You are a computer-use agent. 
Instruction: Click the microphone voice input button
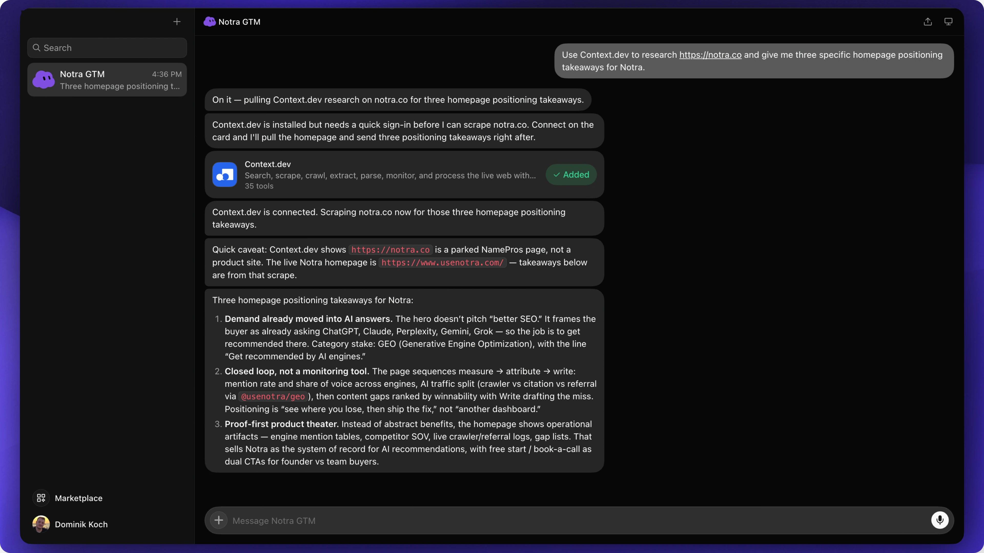tap(940, 520)
